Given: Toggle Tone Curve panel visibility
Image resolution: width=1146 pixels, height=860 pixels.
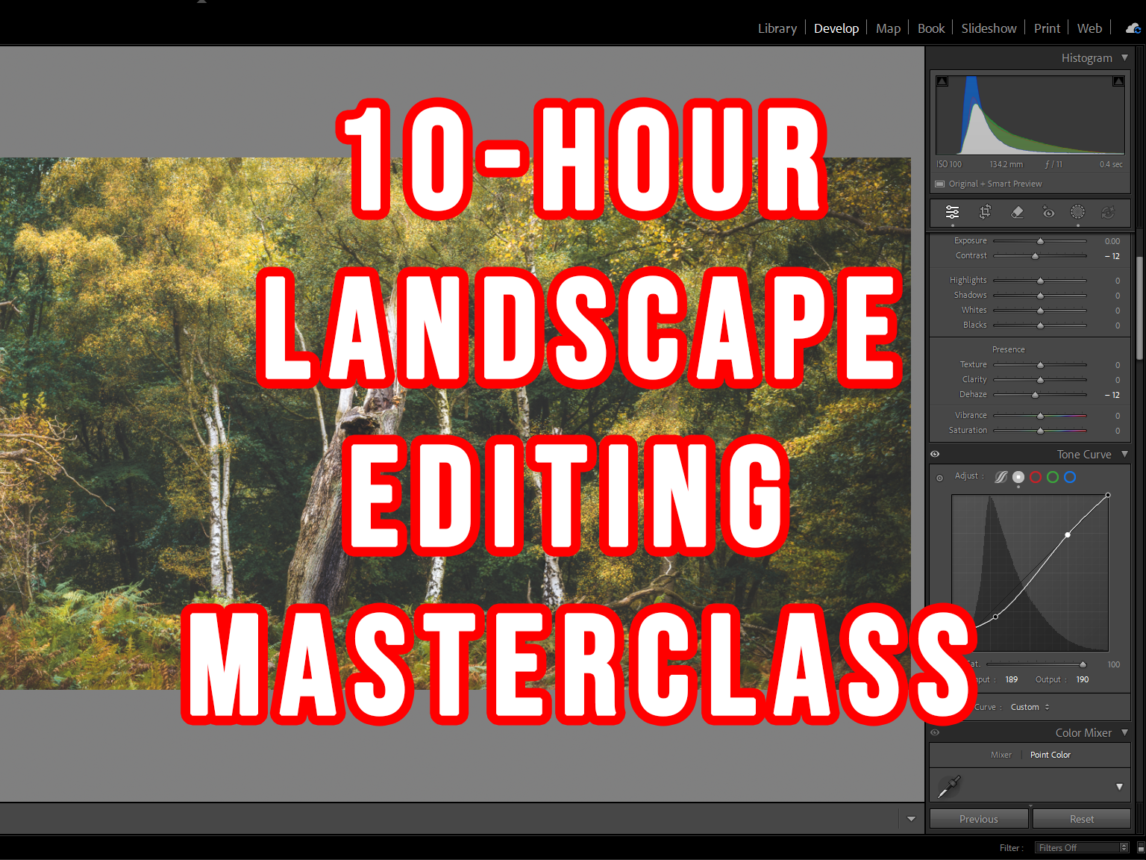Looking at the screenshot, I should click(935, 454).
